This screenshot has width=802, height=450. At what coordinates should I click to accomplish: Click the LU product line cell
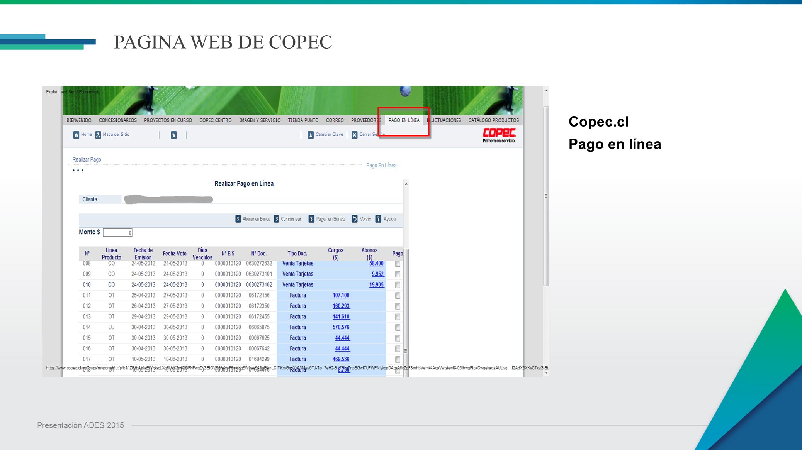(x=111, y=327)
